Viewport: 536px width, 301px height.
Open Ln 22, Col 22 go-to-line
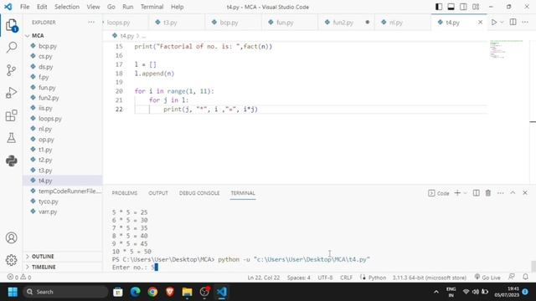click(x=263, y=278)
